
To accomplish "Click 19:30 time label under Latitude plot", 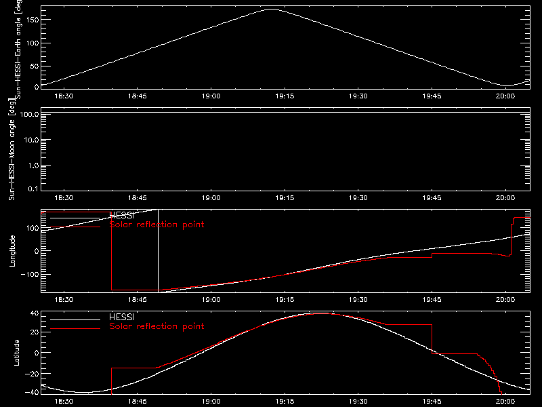I will [358, 401].
